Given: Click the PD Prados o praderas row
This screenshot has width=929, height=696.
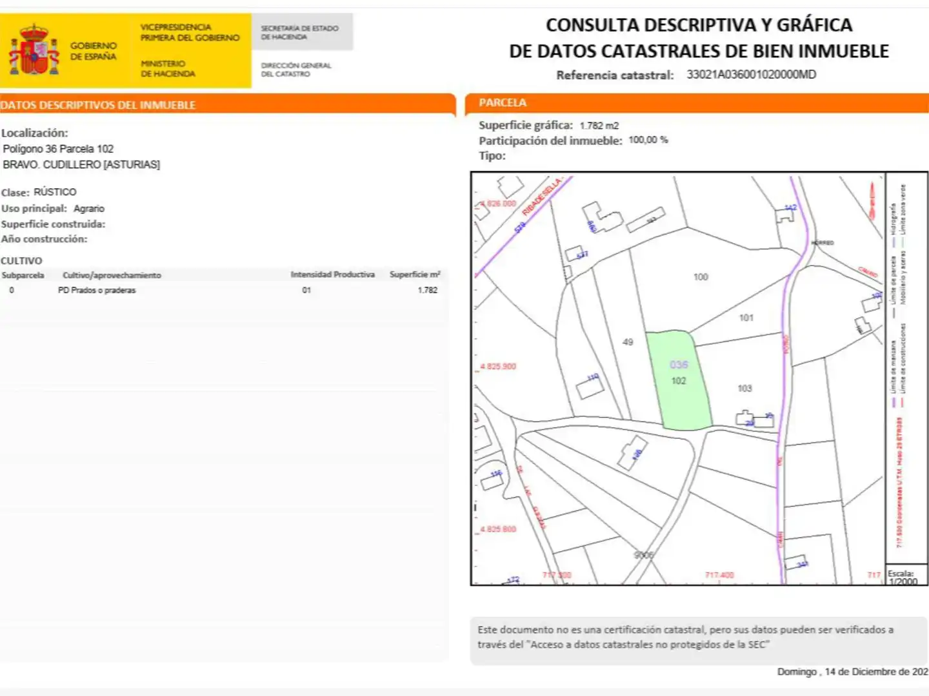Looking at the screenshot, I should 223,291.
